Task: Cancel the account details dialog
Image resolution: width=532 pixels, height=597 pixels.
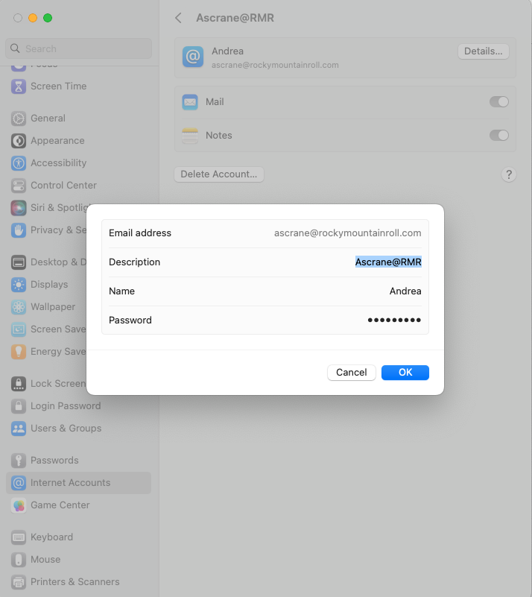Action: [351, 373]
